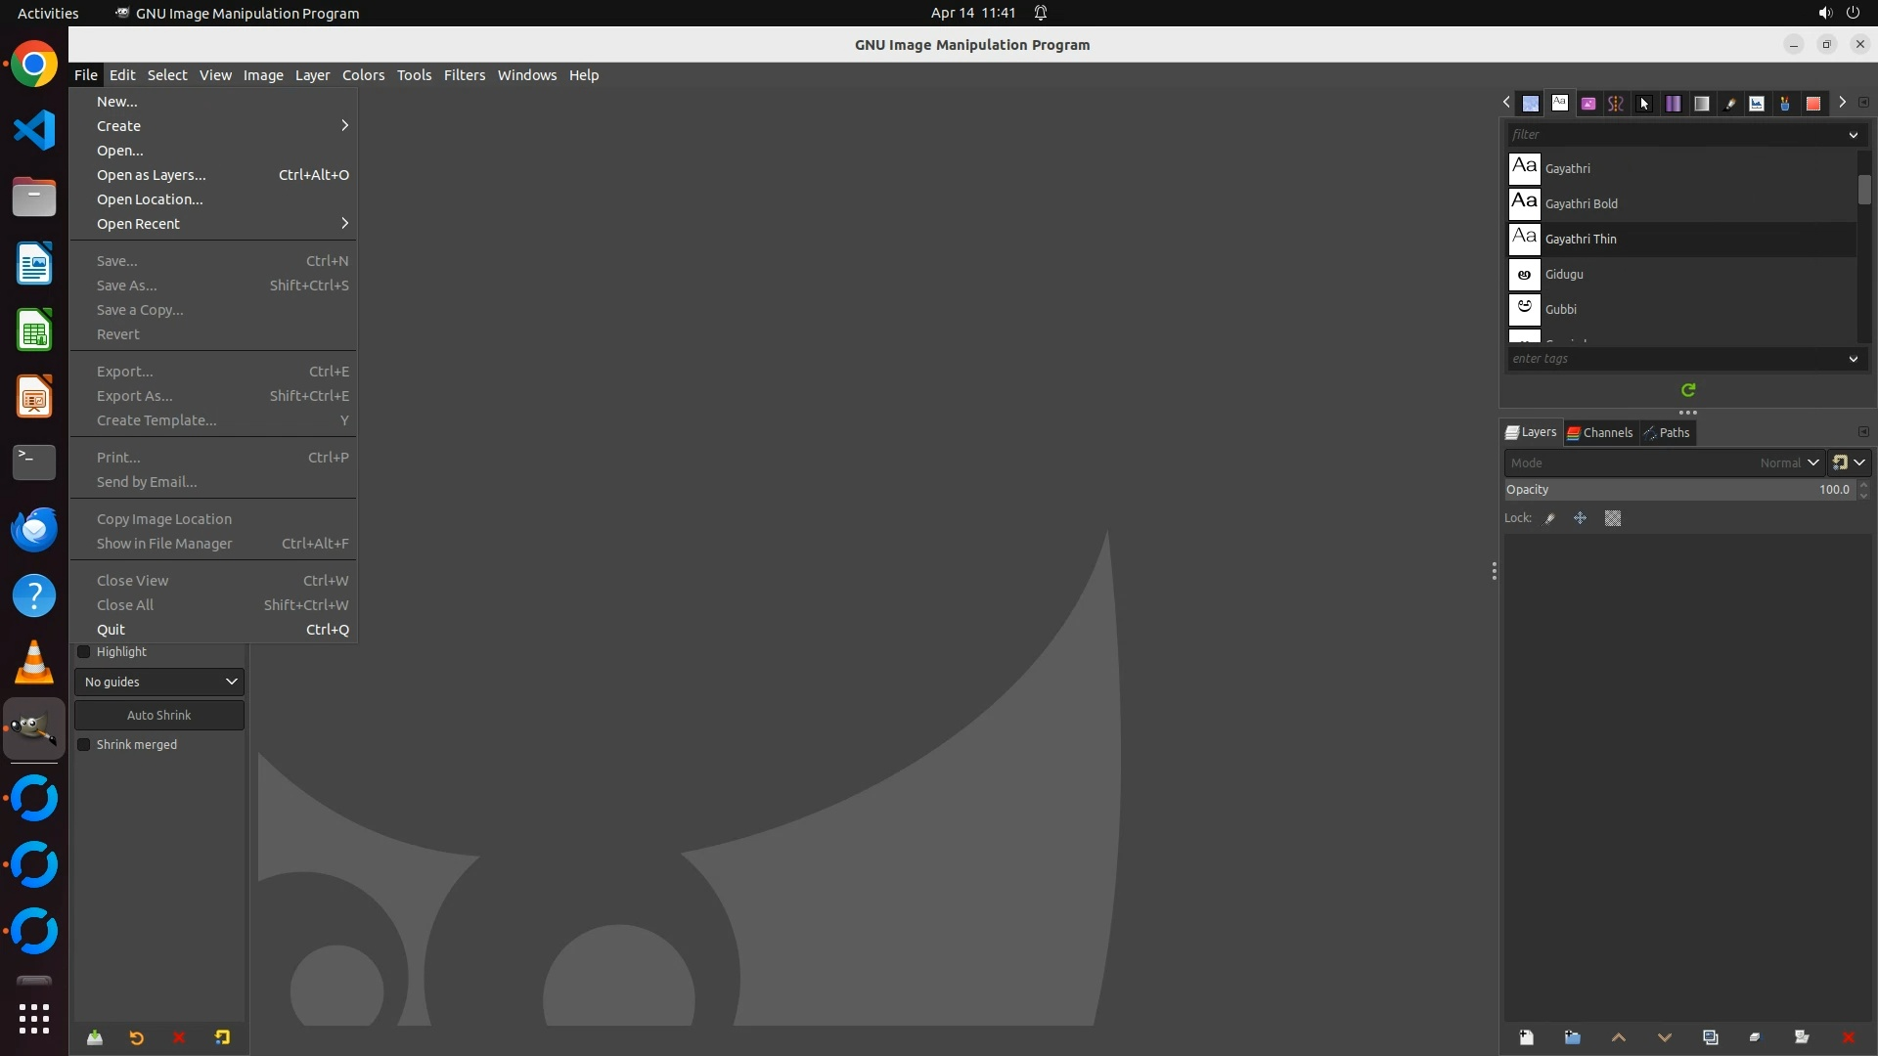Toggle the Shrink merged checkbox

[x=84, y=745]
